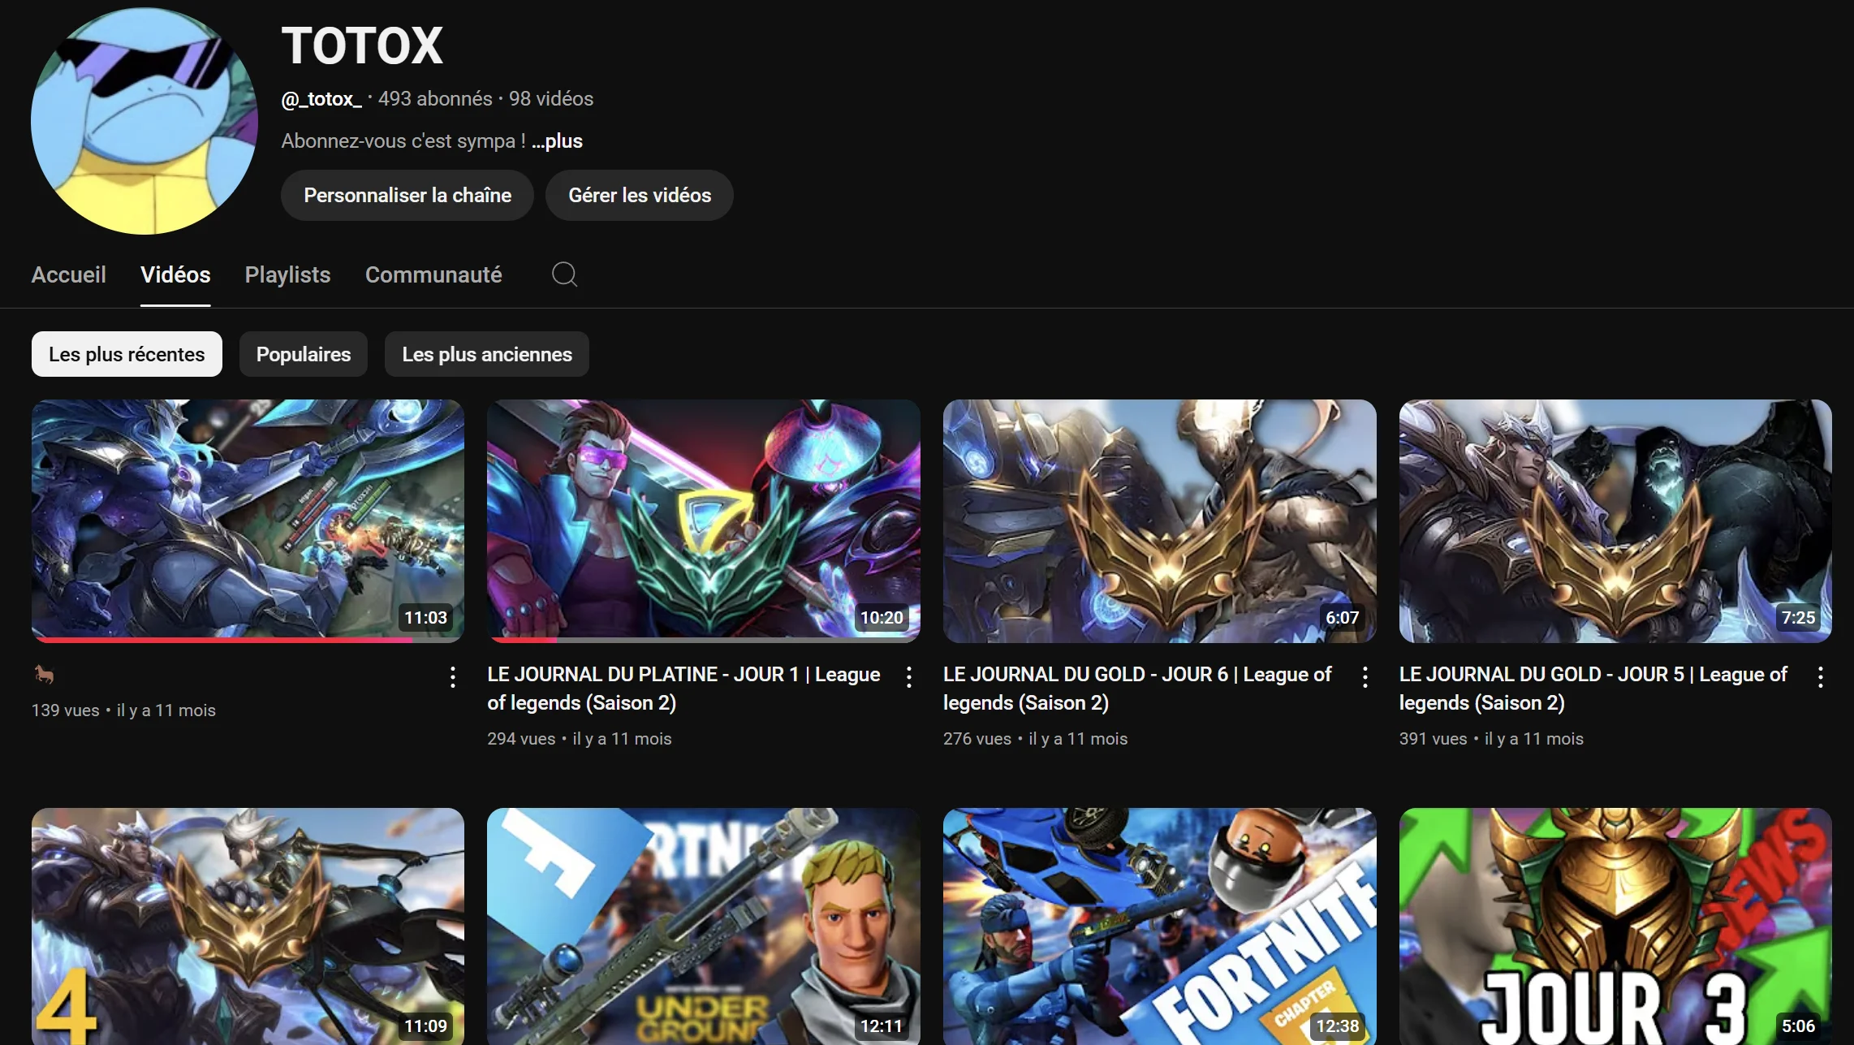Click the 493 abonnés count
This screenshot has width=1854, height=1045.
pyautogui.click(x=435, y=99)
